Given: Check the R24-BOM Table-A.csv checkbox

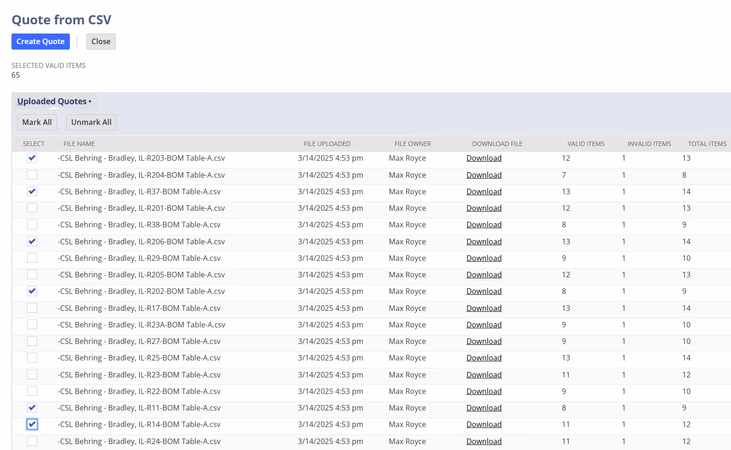Looking at the screenshot, I should coord(32,441).
